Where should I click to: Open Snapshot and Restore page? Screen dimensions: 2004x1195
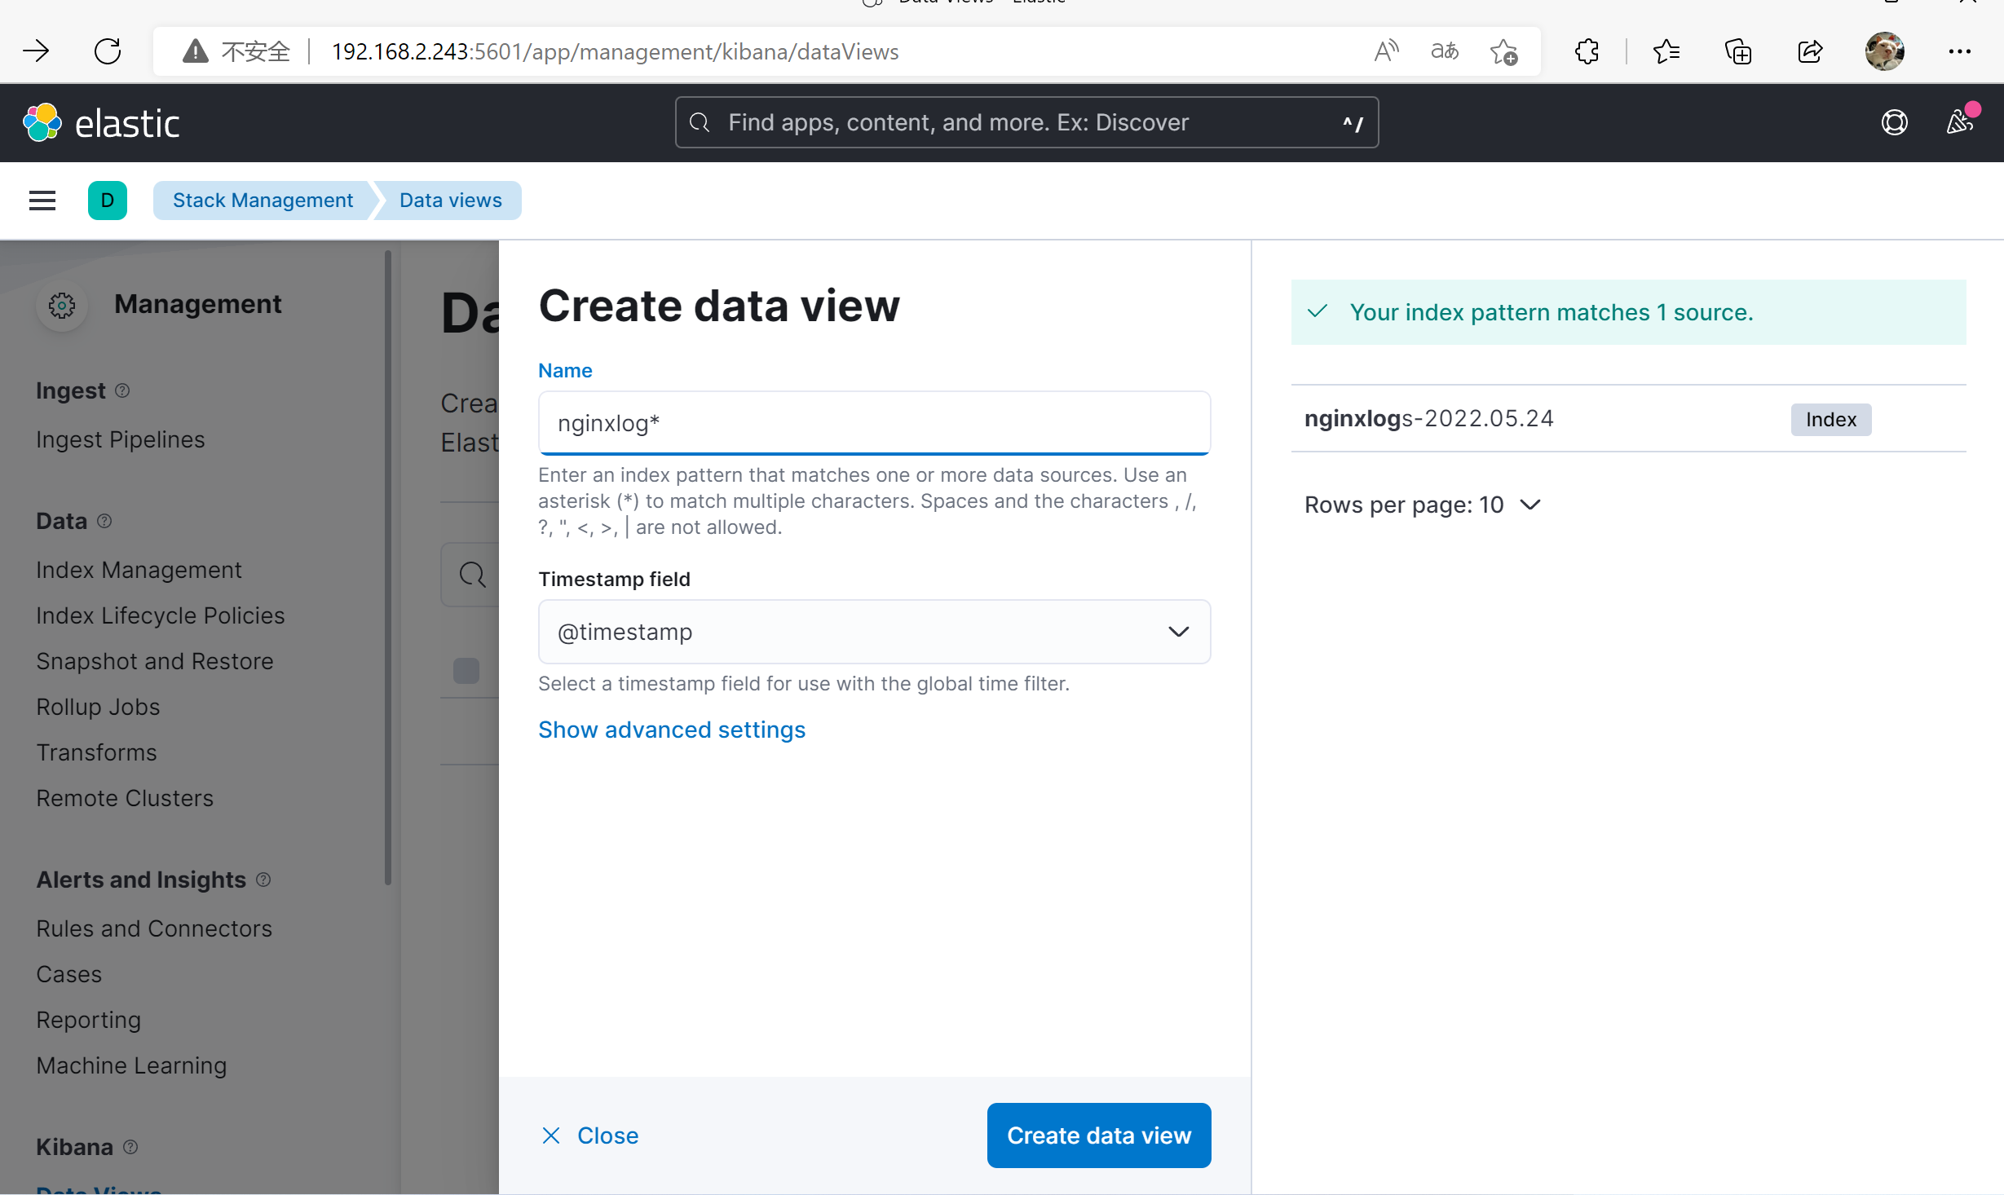click(154, 661)
